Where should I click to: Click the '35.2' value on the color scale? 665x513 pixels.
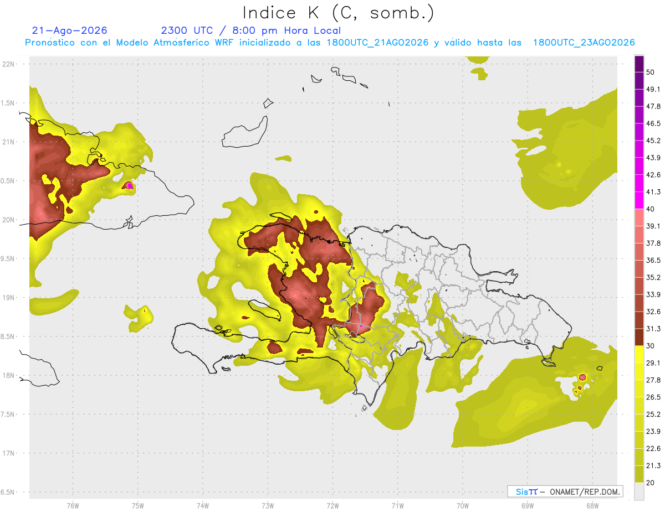[653, 277]
